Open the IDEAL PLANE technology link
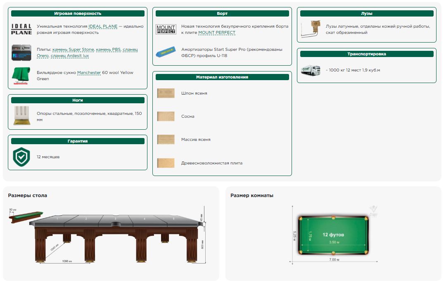 (x=103, y=26)
